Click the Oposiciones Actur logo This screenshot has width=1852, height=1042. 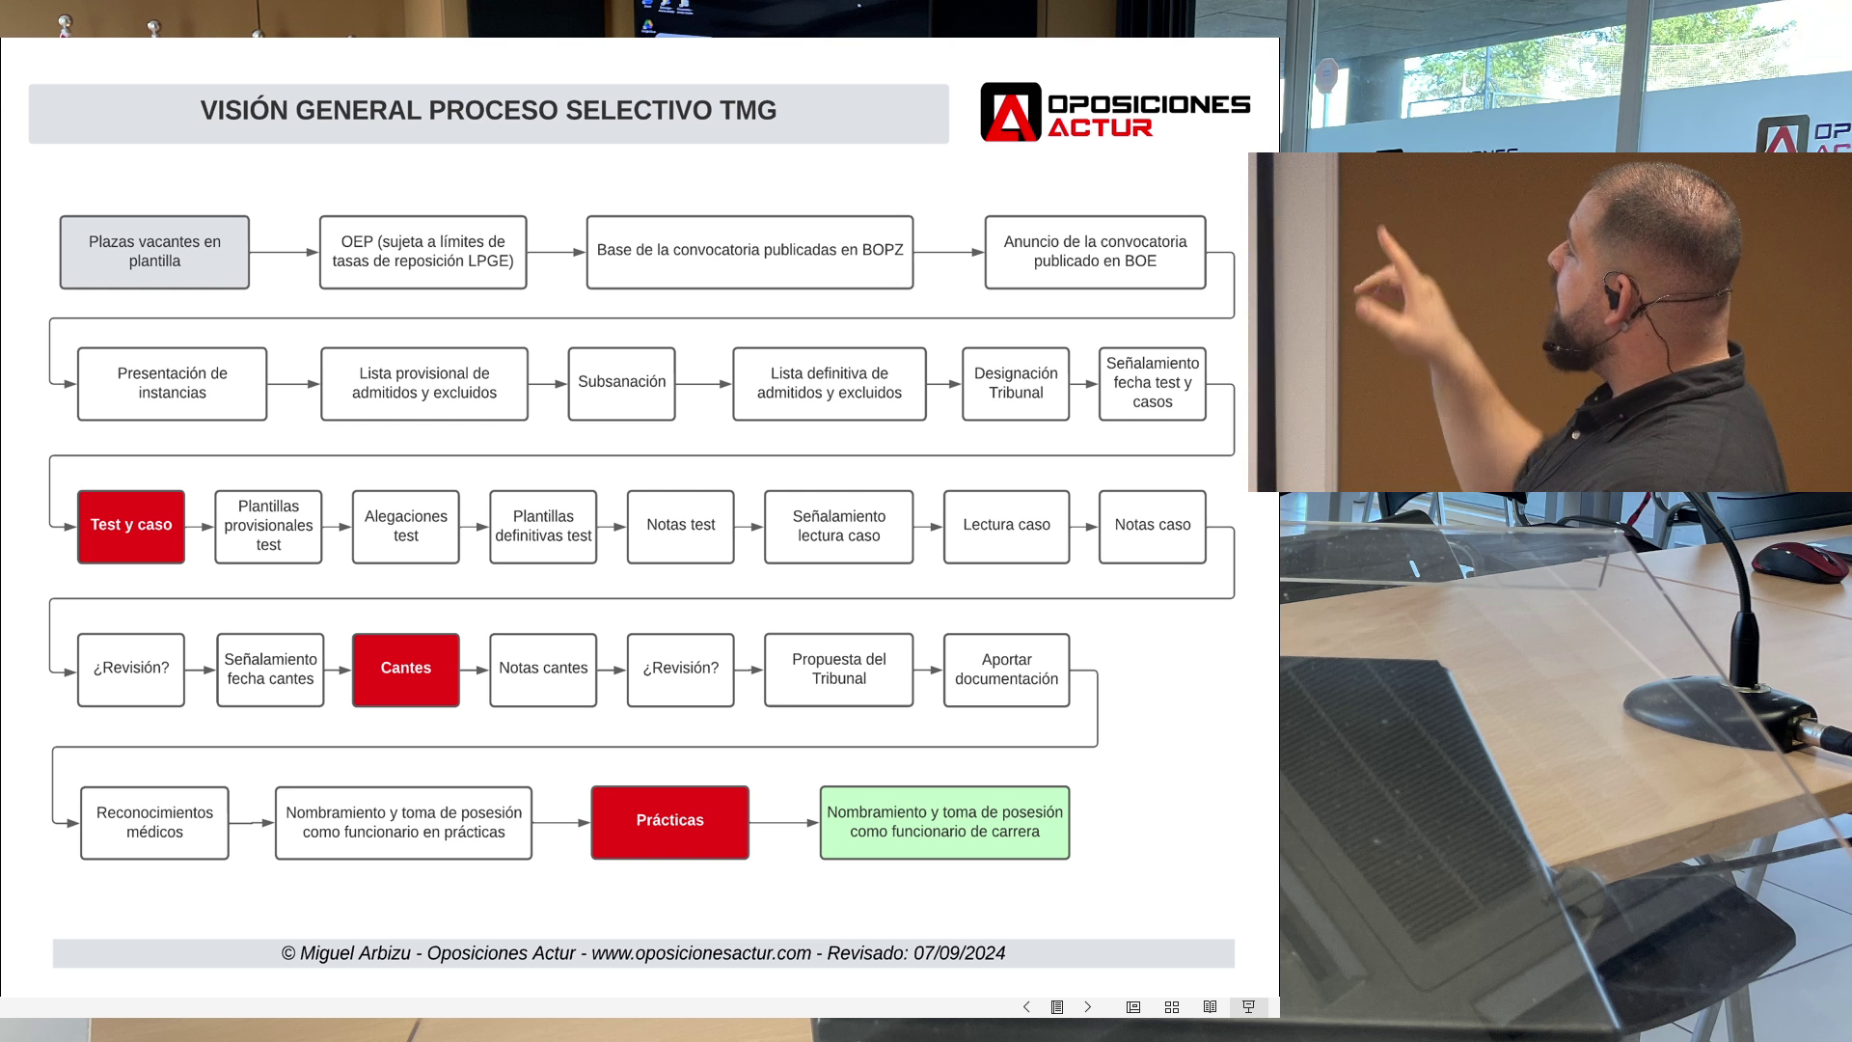1115,112
